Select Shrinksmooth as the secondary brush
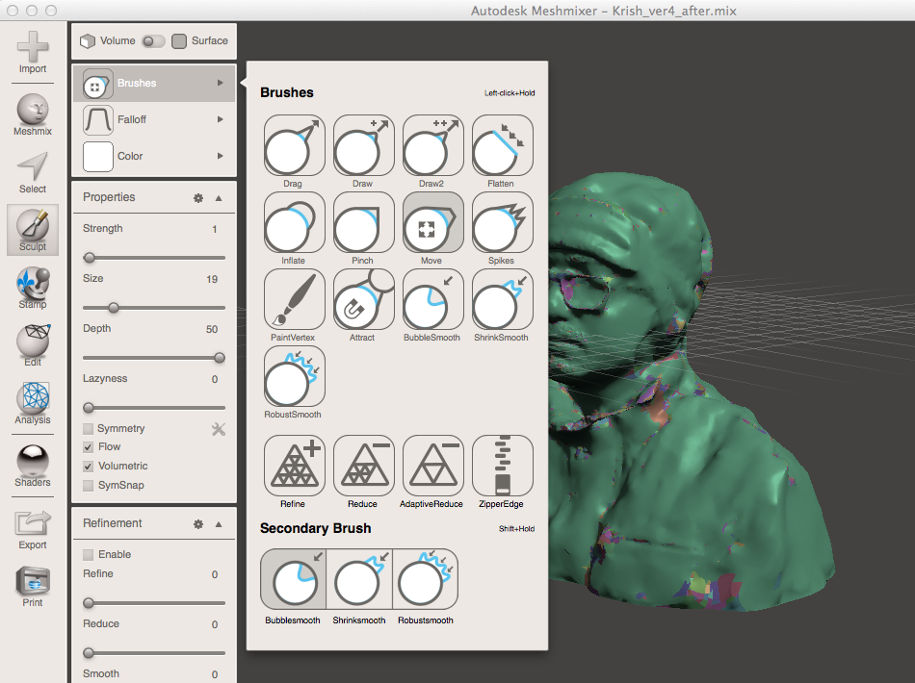Viewport: 915px width, 683px height. [359, 578]
